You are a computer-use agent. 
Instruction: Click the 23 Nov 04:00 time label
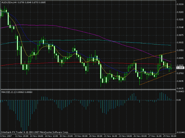click(x=125, y=136)
